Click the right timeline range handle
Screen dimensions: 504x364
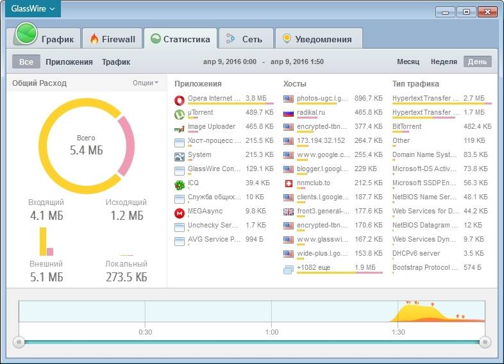click(485, 342)
